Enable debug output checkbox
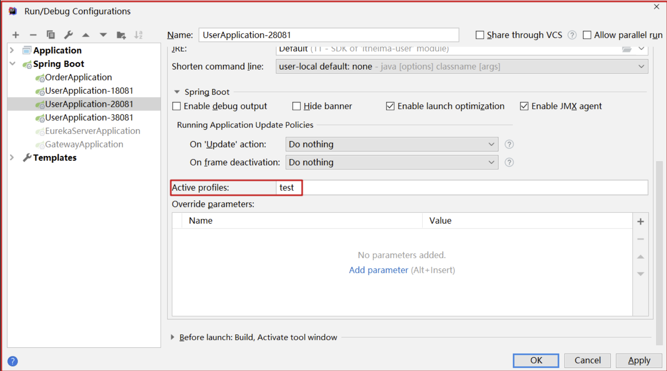This screenshot has width=667, height=371. pyautogui.click(x=177, y=106)
